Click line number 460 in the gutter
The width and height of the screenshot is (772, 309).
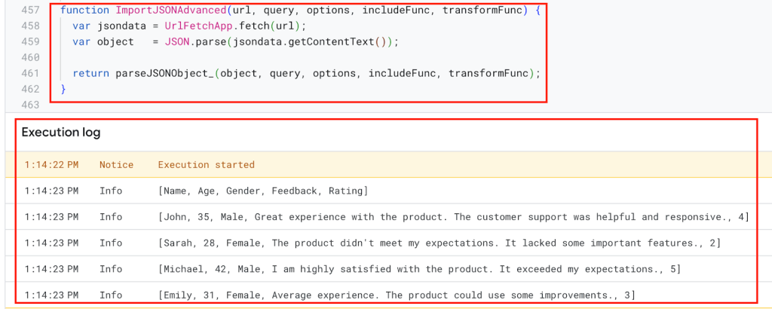pos(30,57)
